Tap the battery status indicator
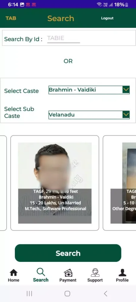The height and width of the screenshot is (302, 136). 127,5
